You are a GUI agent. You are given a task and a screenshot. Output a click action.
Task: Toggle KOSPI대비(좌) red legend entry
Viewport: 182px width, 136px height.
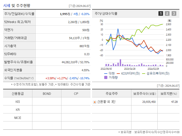pyautogui.click(x=128, y=73)
